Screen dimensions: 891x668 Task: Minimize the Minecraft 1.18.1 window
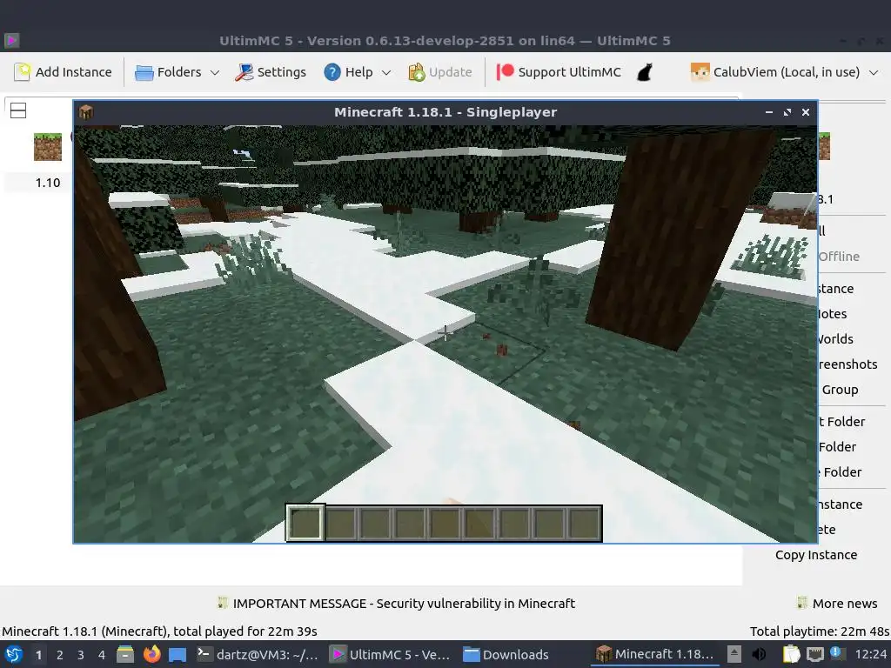[769, 112]
